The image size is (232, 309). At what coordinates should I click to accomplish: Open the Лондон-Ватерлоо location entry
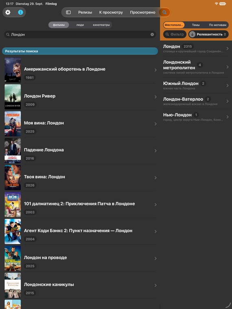click(196, 101)
